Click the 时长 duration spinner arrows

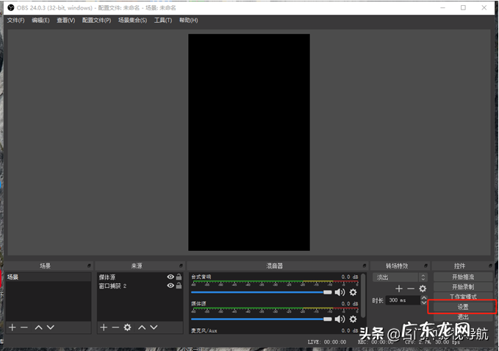[x=423, y=300]
